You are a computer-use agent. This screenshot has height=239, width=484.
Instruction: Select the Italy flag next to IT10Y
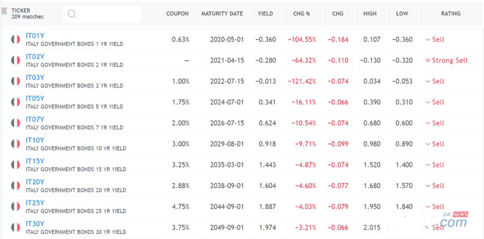click(16, 144)
